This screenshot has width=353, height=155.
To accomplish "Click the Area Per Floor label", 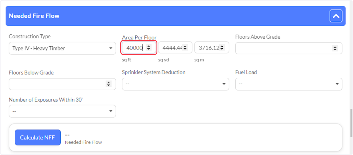I will pos(139,38).
